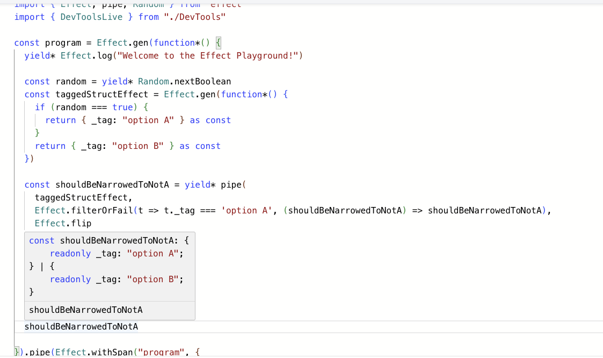Click pipe( after yield* in shouldBeNarrowedToNotA line
The width and height of the screenshot is (603, 358).
pyautogui.click(x=234, y=185)
